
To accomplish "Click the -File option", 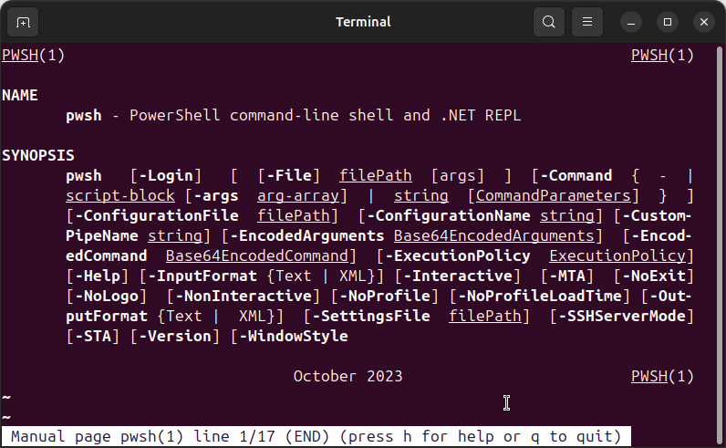I will 289,175.
